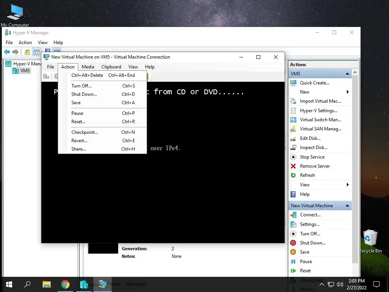
Task: Open Media menu in VM Connection window
Action: pos(88,67)
